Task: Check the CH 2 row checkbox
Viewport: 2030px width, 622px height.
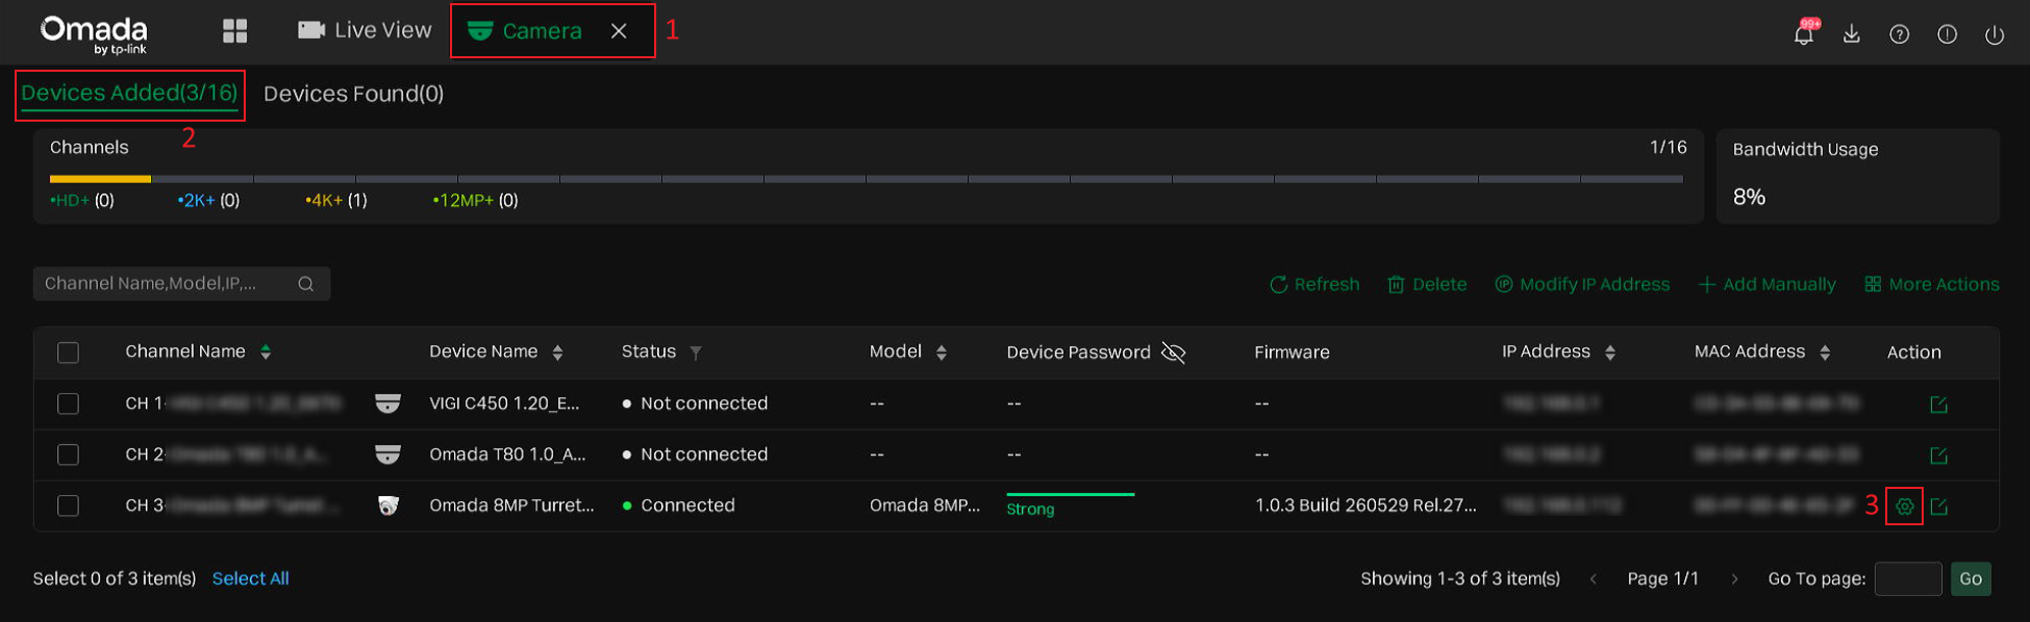Action: point(69,454)
